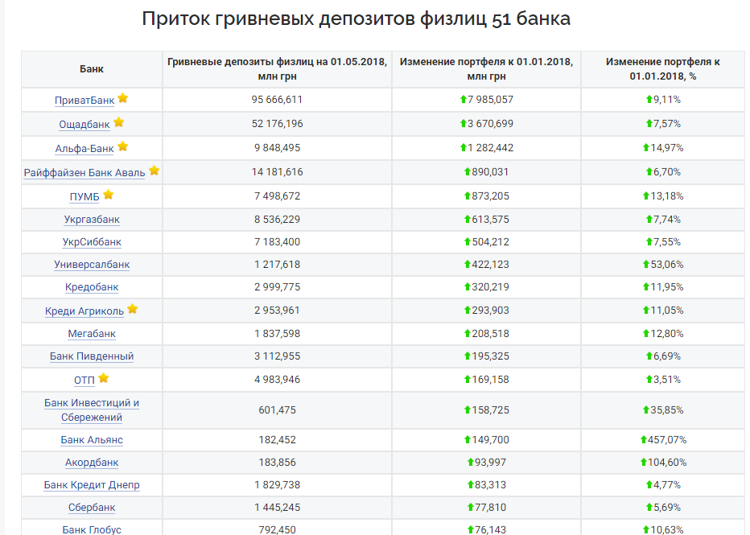This screenshot has width=750, height=535.
Task: Click the star icon next to Альфа-Банк
Action: [x=123, y=146]
